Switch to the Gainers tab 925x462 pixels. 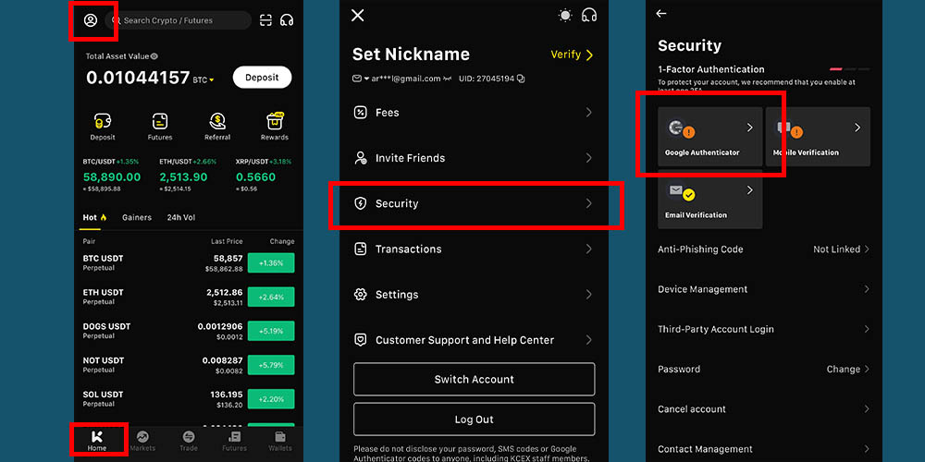point(137,218)
